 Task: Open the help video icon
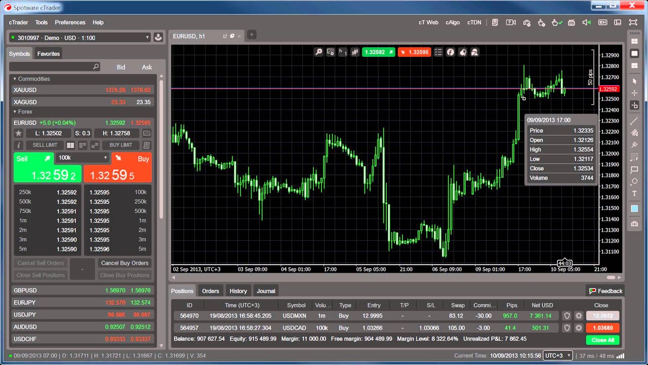pyautogui.click(x=511, y=22)
